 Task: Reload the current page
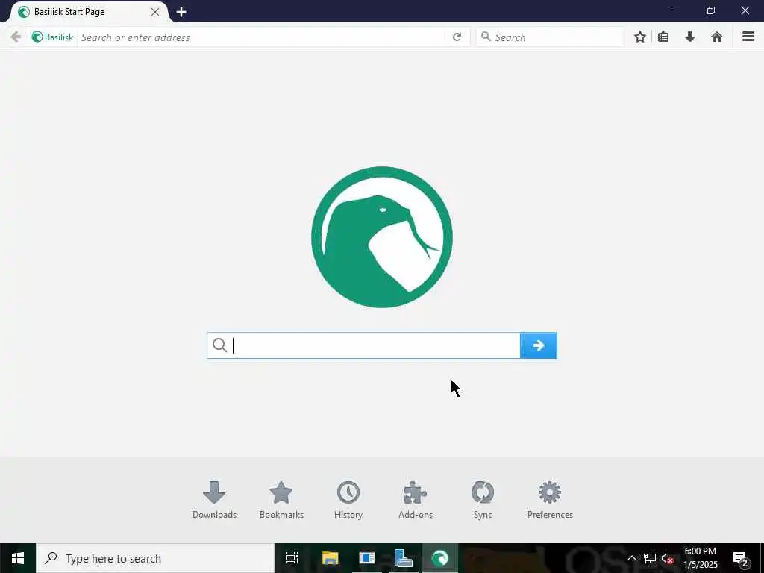457,37
